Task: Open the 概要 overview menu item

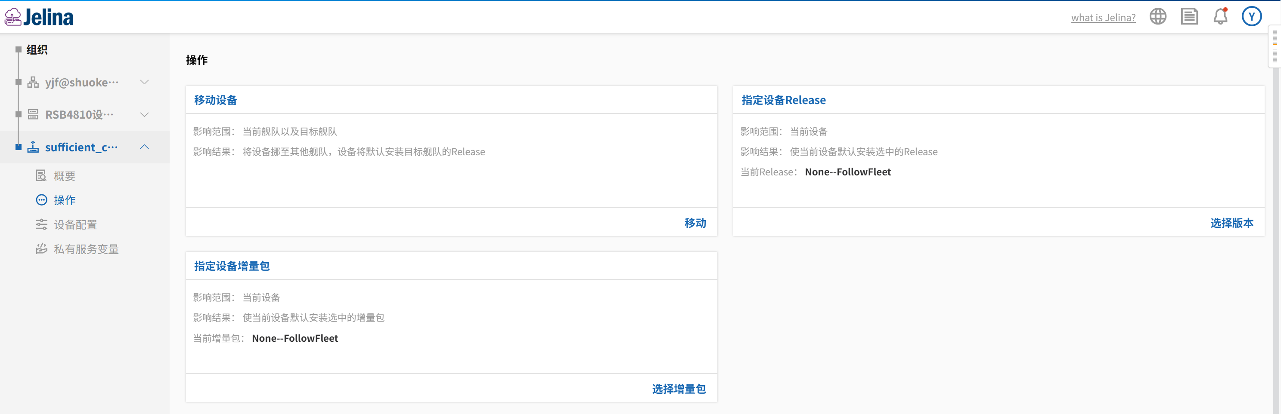Action: [x=64, y=176]
